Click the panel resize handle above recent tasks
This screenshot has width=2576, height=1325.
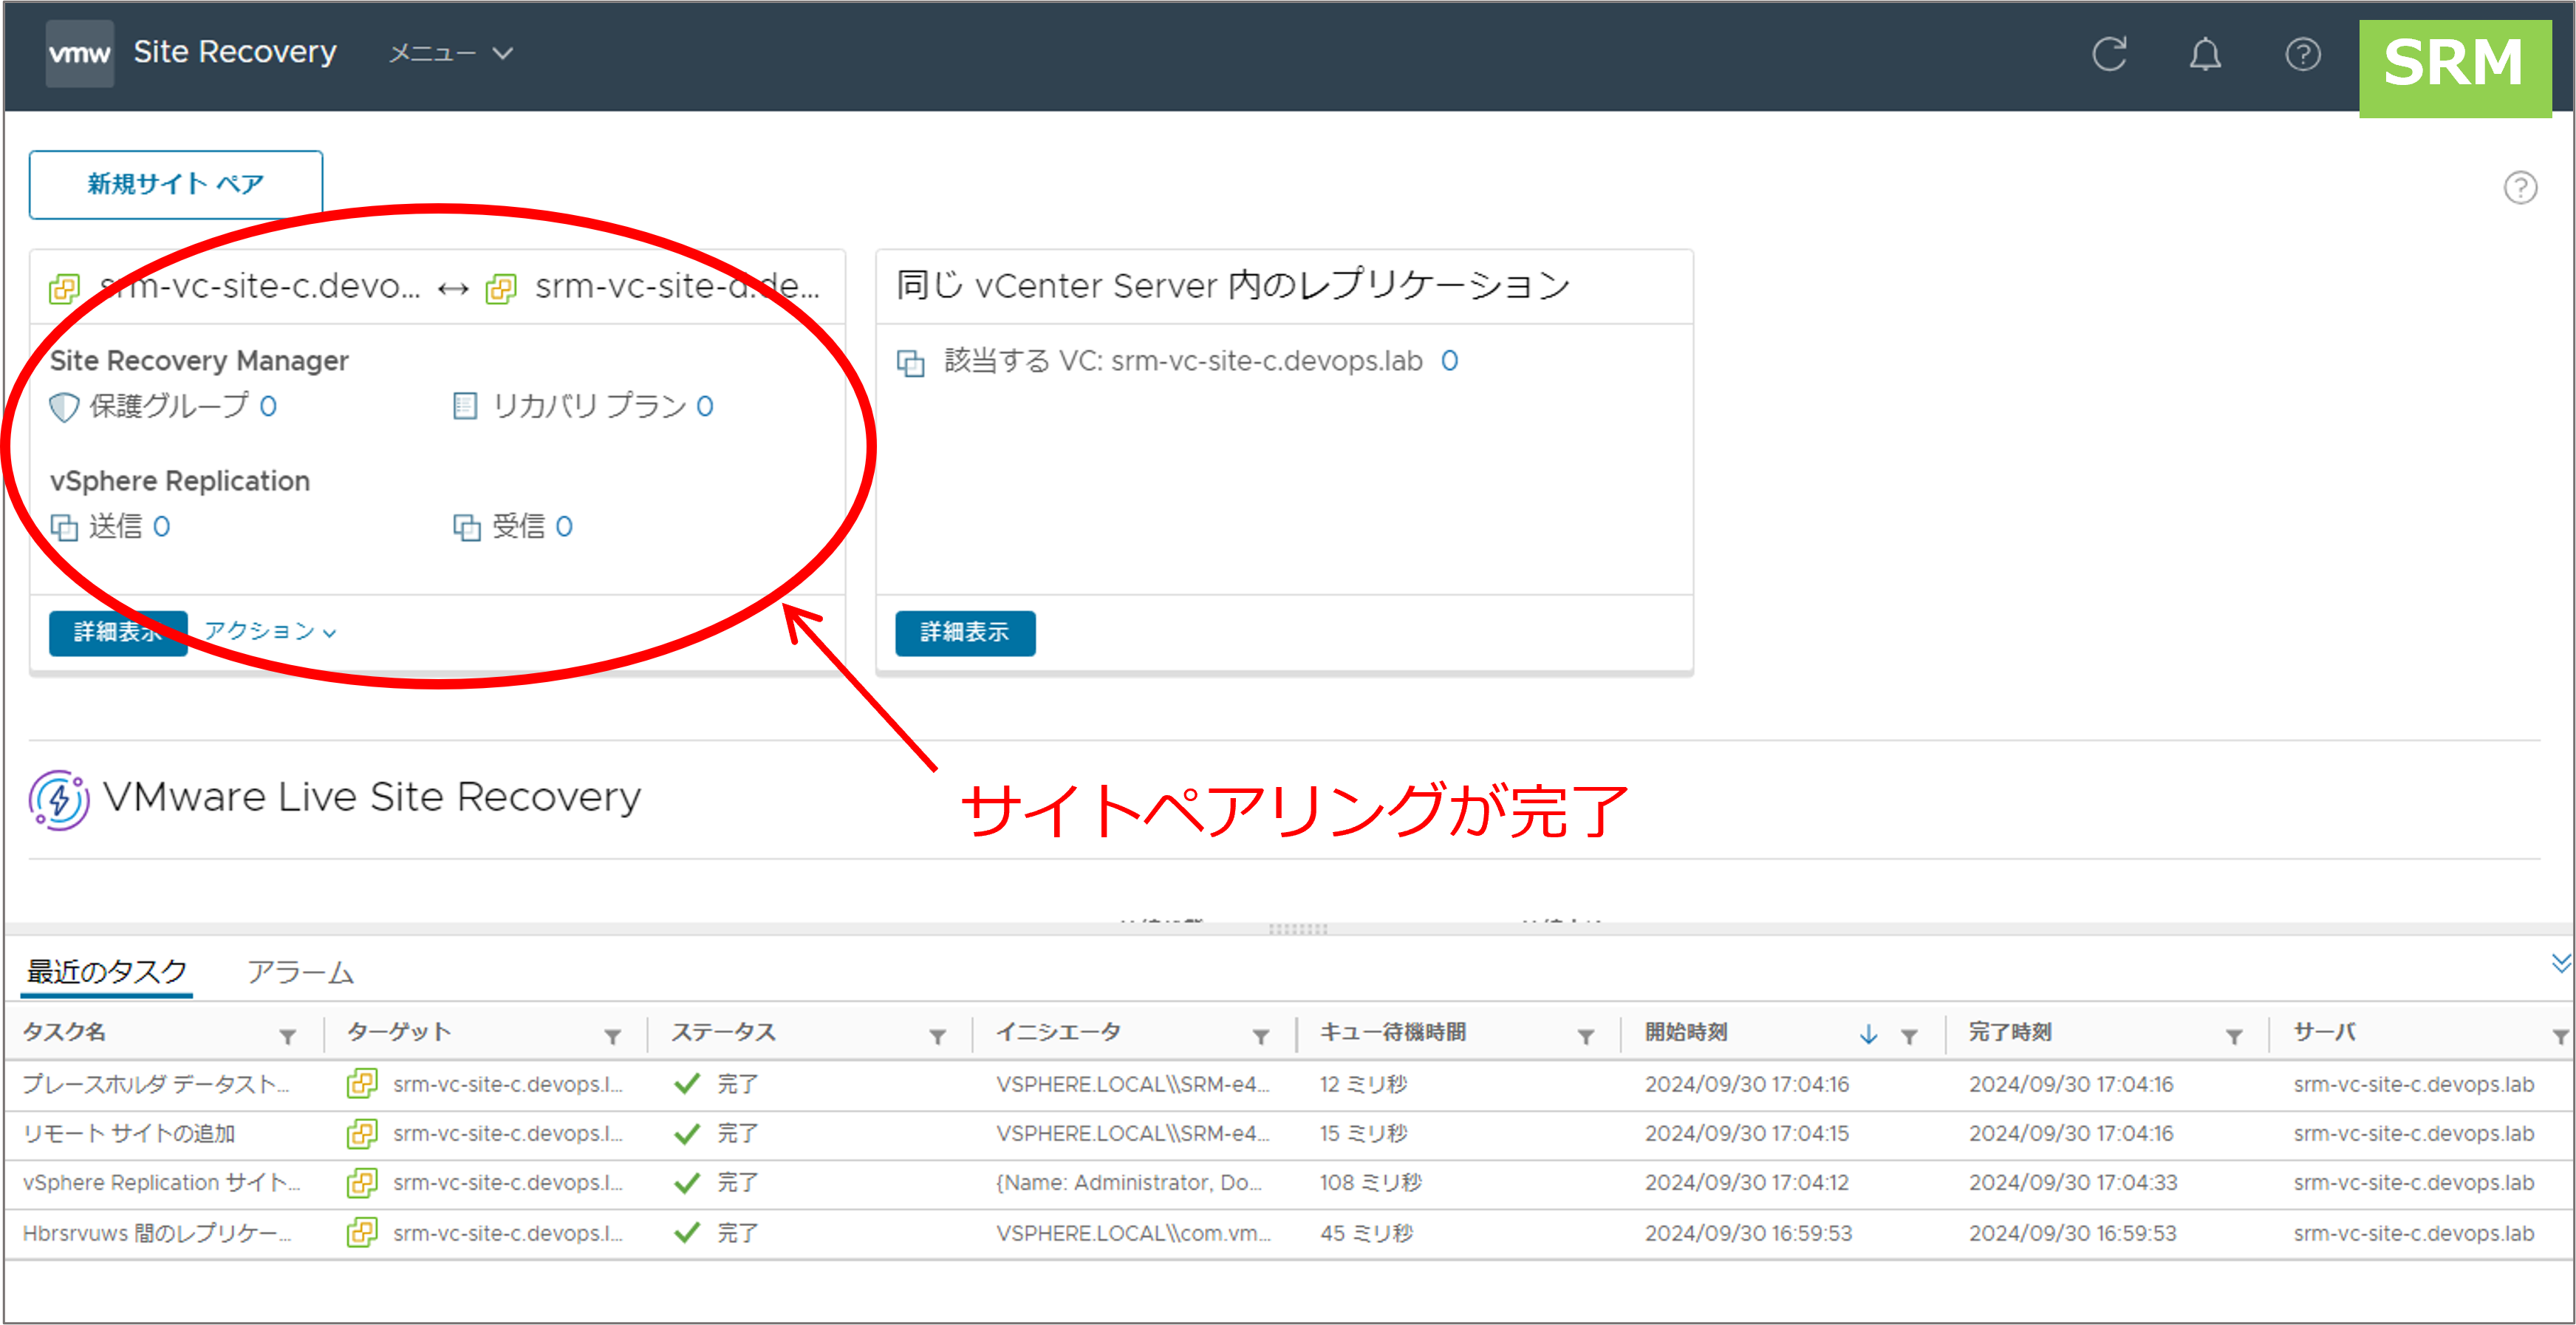[x=1297, y=929]
